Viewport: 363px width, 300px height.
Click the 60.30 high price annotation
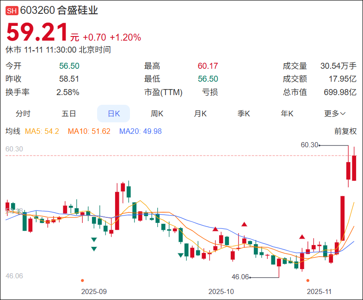pos(309,145)
